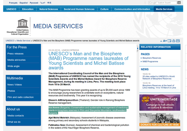Screen dimensions: 187x131
Task: Open Media advisories in sidebar
Action: click(16, 60)
